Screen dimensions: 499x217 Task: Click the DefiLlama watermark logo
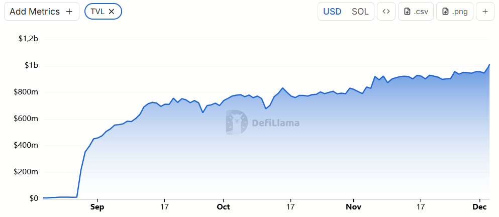(x=236, y=123)
